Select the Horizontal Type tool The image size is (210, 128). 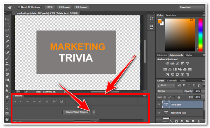[7, 102]
